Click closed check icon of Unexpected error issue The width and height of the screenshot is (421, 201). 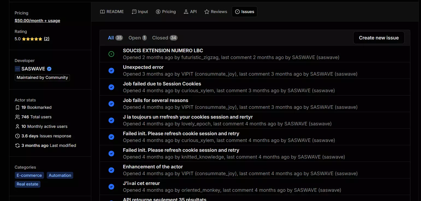pyautogui.click(x=111, y=71)
